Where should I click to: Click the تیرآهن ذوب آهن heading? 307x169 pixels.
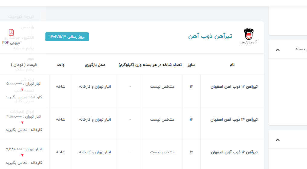tap(210, 36)
